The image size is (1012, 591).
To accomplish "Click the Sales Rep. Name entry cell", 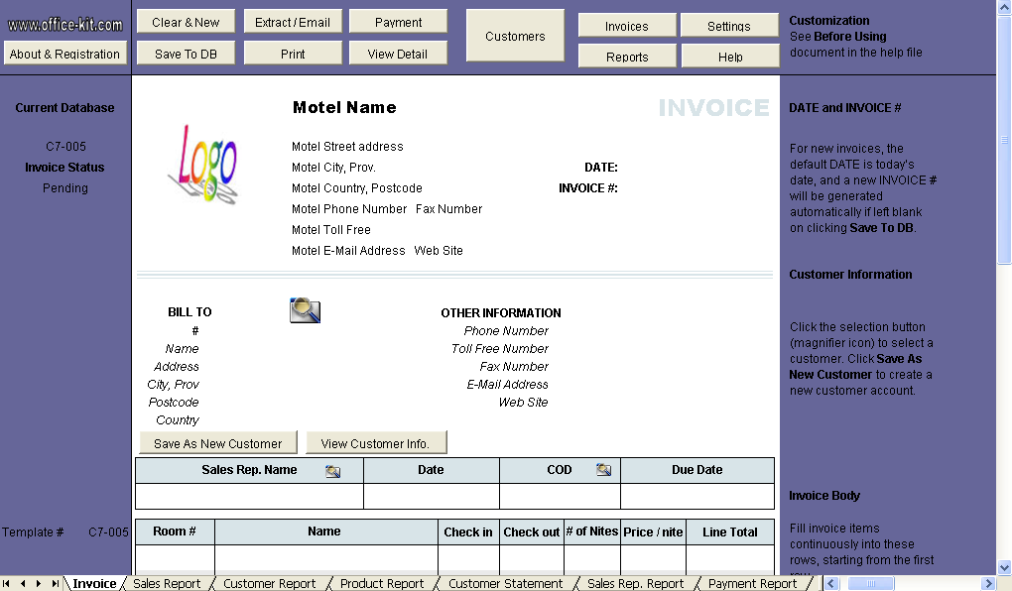I will (249, 496).
